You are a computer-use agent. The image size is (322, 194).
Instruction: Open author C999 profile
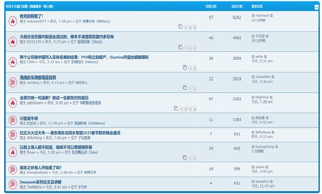pos(30,62)
